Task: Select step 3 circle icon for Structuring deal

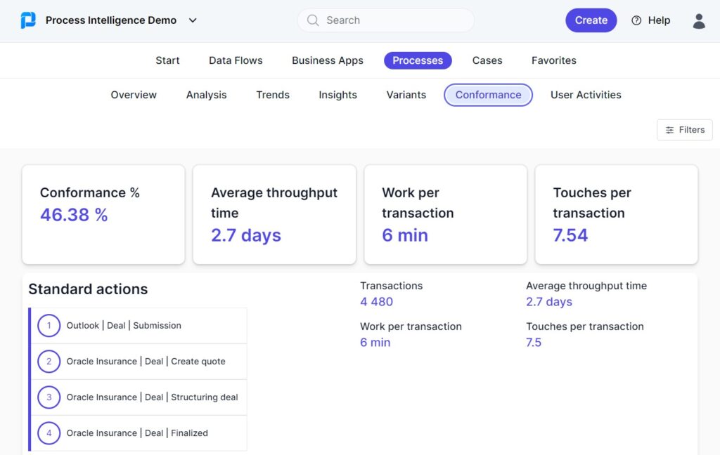Action: pyautogui.click(x=49, y=397)
